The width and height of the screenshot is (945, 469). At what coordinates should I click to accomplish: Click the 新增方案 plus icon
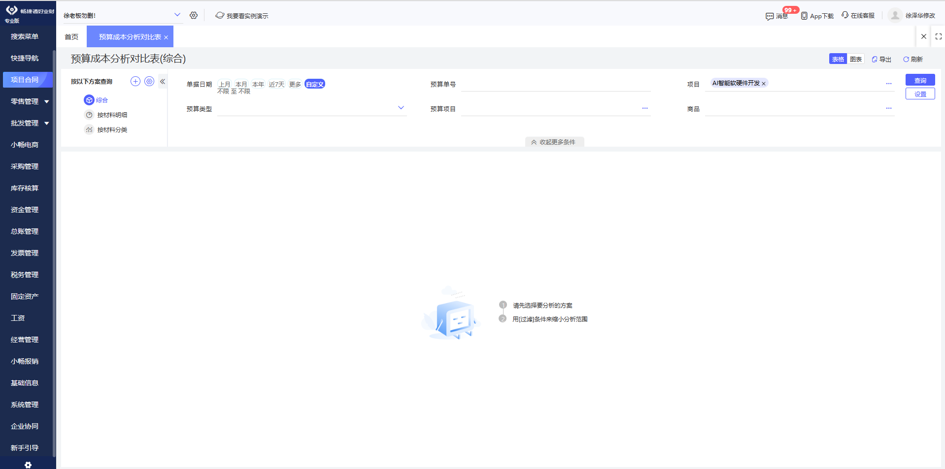[x=135, y=81]
